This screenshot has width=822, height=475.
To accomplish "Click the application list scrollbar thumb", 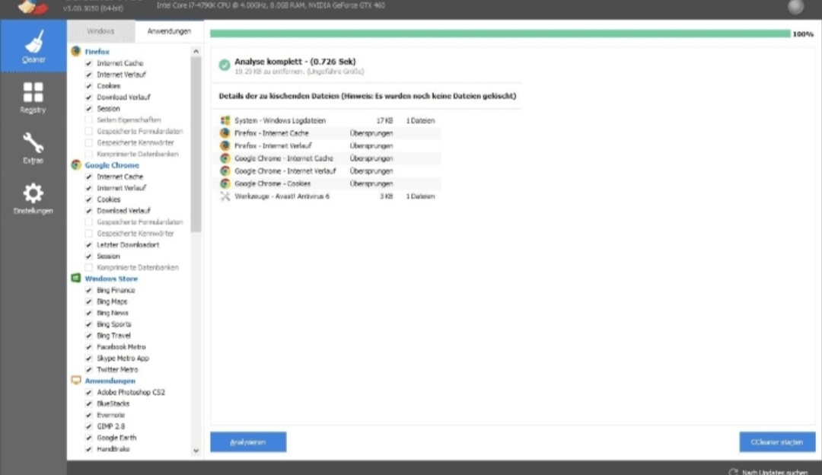I will pos(196,144).
